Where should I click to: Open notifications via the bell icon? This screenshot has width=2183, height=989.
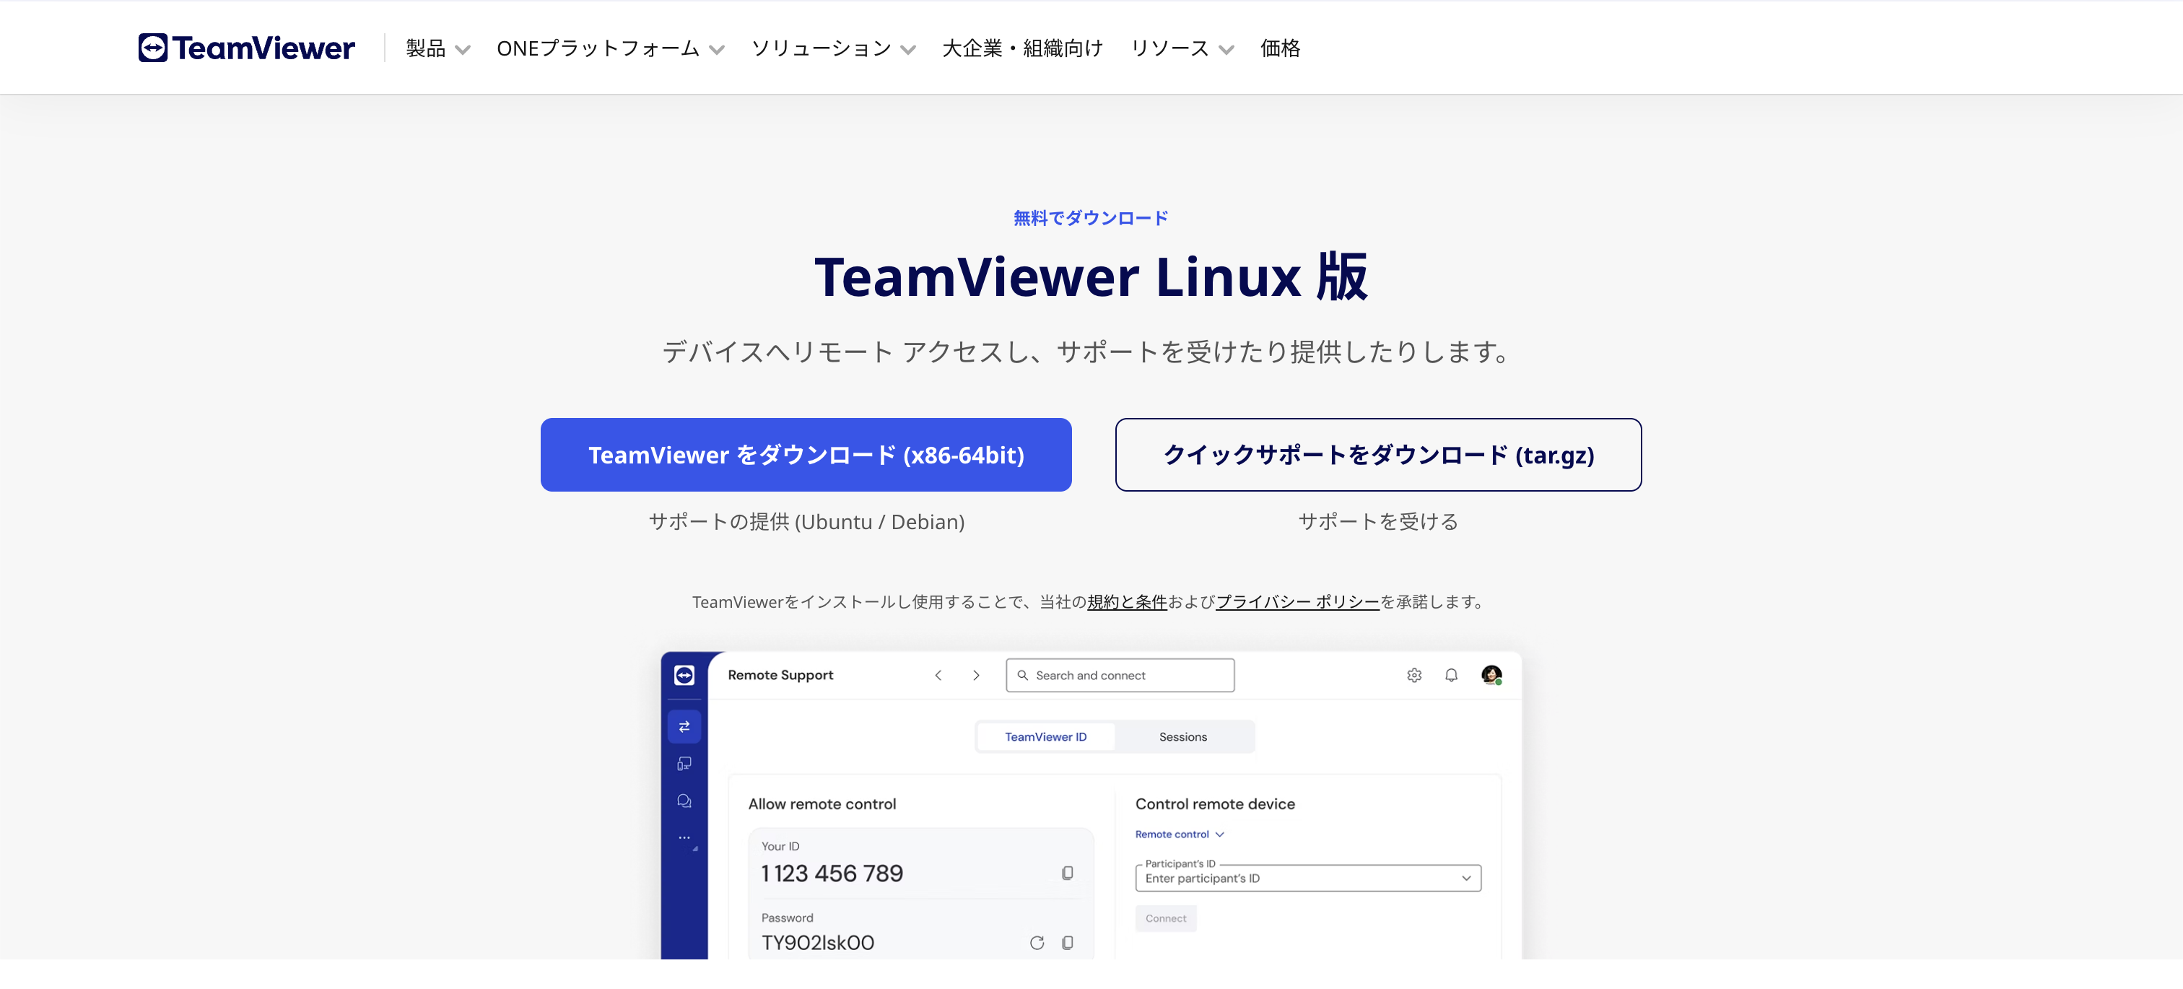pyautogui.click(x=1451, y=674)
